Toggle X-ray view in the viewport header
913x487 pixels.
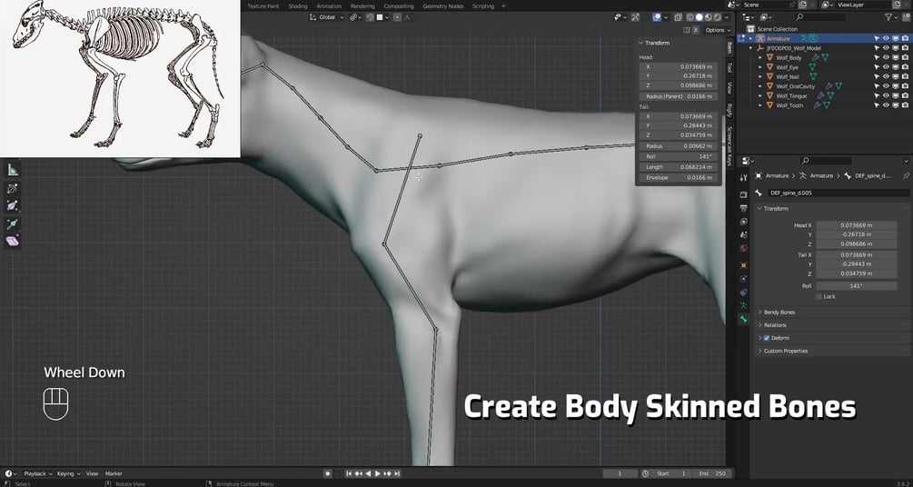(679, 17)
